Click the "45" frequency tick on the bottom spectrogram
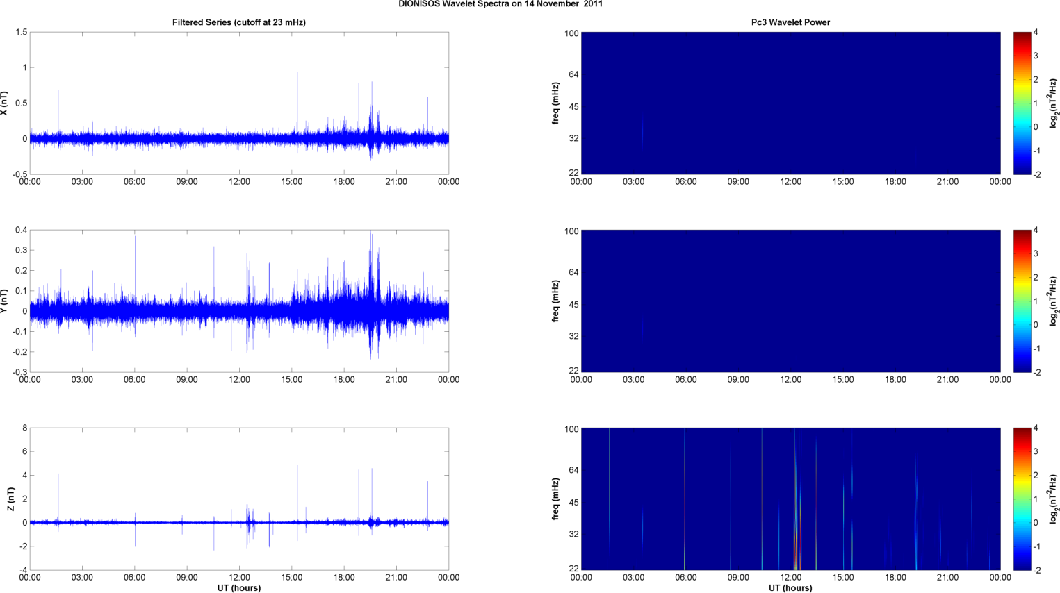This screenshot has width=1060, height=593. (574, 503)
